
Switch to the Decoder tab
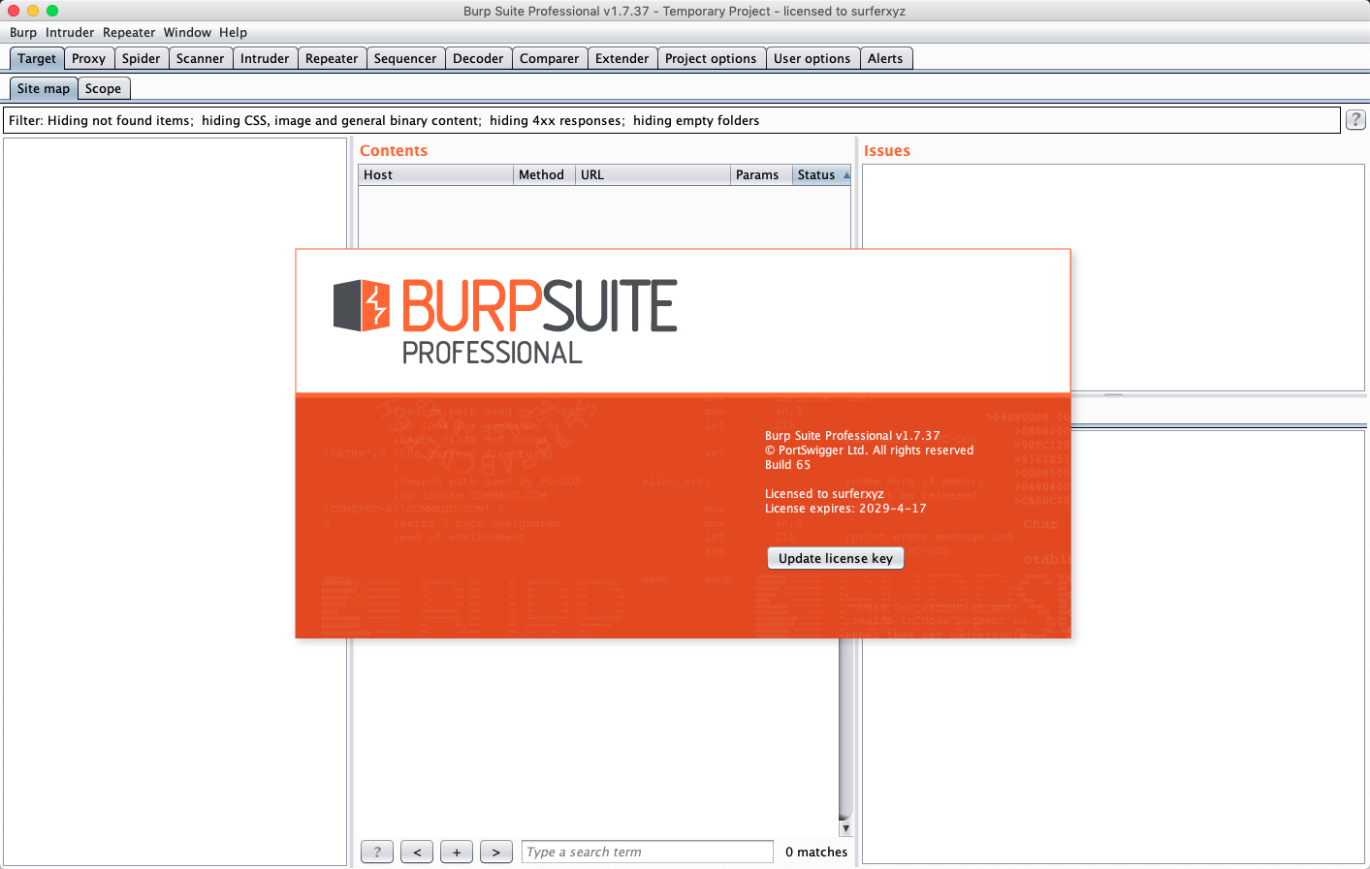[478, 58]
